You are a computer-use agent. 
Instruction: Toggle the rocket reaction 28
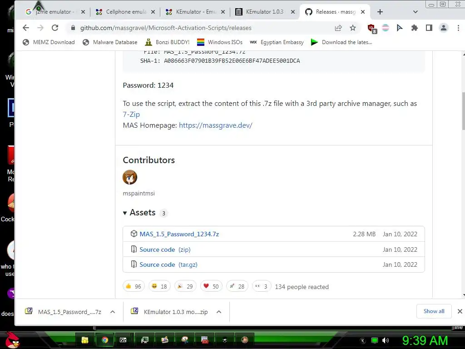[237, 286]
